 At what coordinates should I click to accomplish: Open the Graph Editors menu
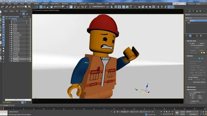pos(55,4)
